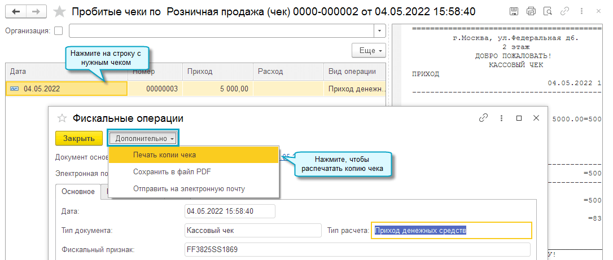The height and width of the screenshot is (260, 613).
Task: Select the 04.05.2022 check row
Action: click(67, 89)
